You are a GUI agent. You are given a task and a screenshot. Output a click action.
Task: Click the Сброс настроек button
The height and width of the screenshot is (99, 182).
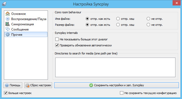pos(38,85)
